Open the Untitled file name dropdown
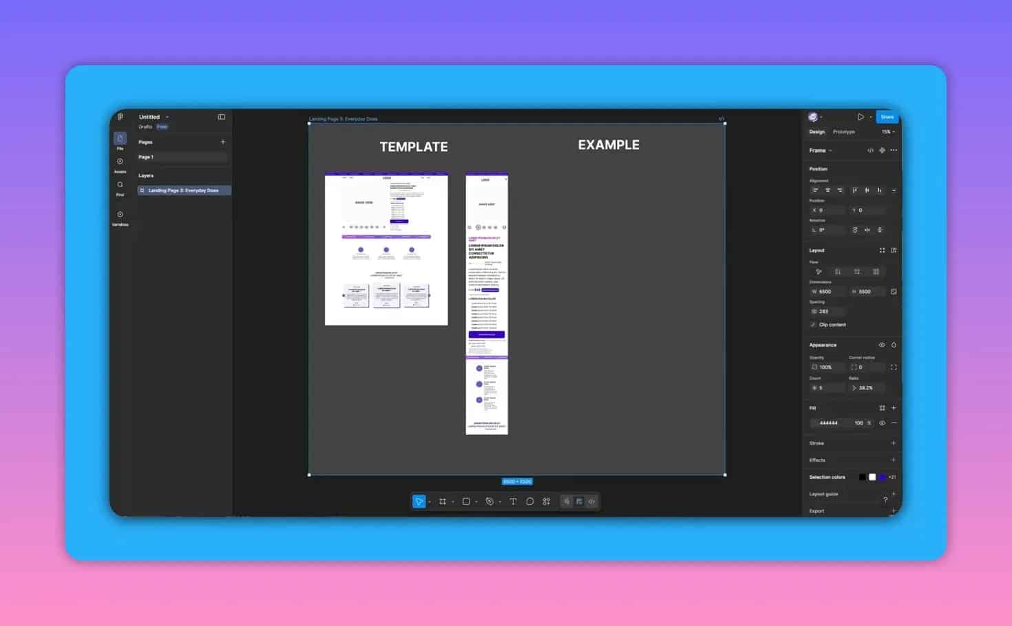 tap(167, 117)
